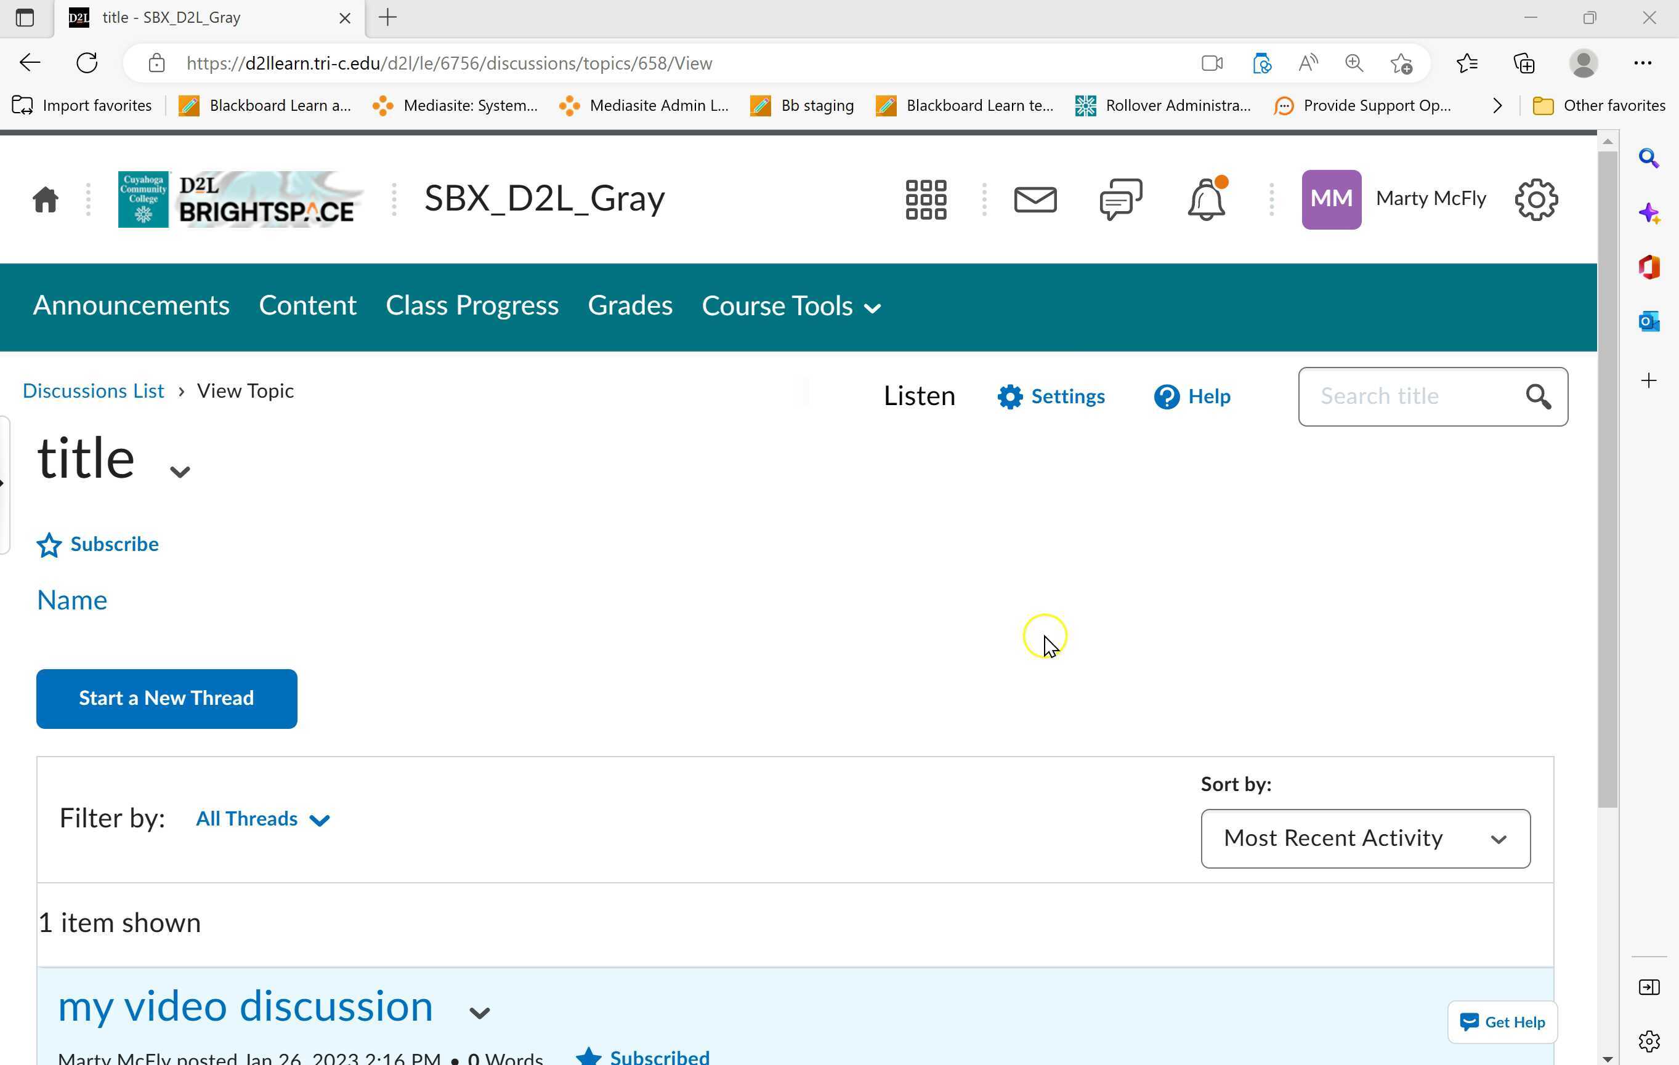The image size is (1679, 1065).
Task: Unsubscribe from my video discussion thread
Action: coord(590,1055)
